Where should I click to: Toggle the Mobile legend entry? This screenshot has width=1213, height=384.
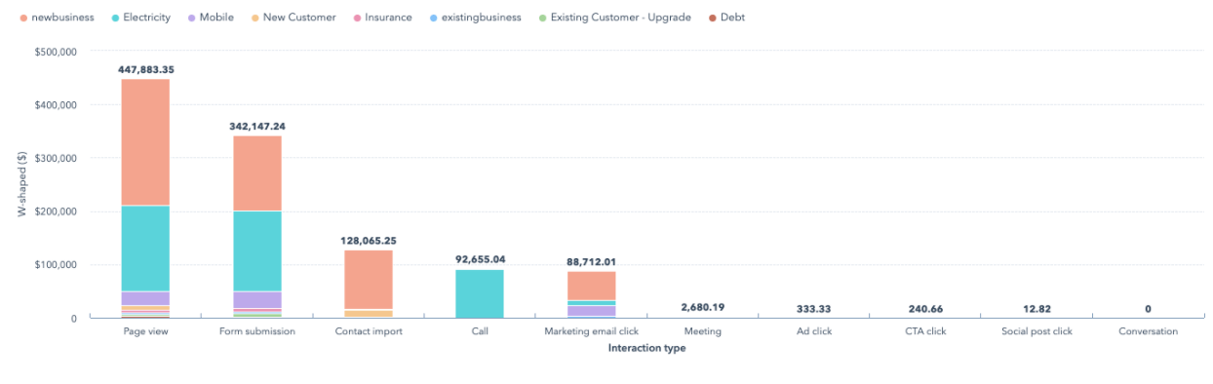pos(210,18)
